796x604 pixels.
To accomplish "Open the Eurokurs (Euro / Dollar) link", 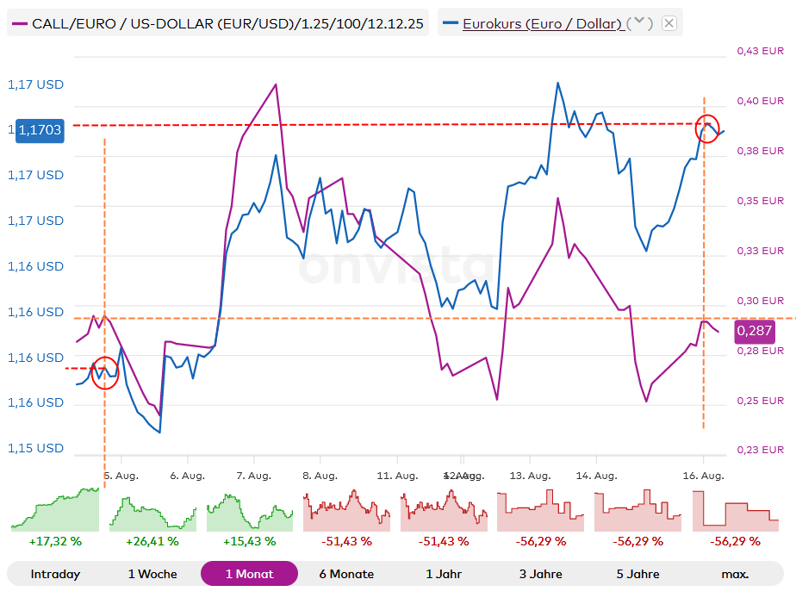I will click(x=542, y=23).
